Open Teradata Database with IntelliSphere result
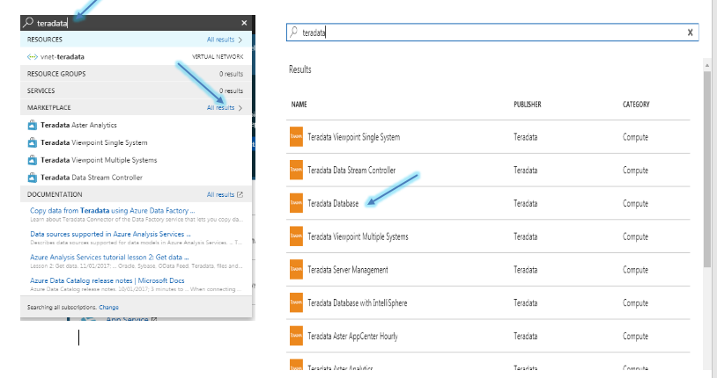 click(x=357, y=303)
